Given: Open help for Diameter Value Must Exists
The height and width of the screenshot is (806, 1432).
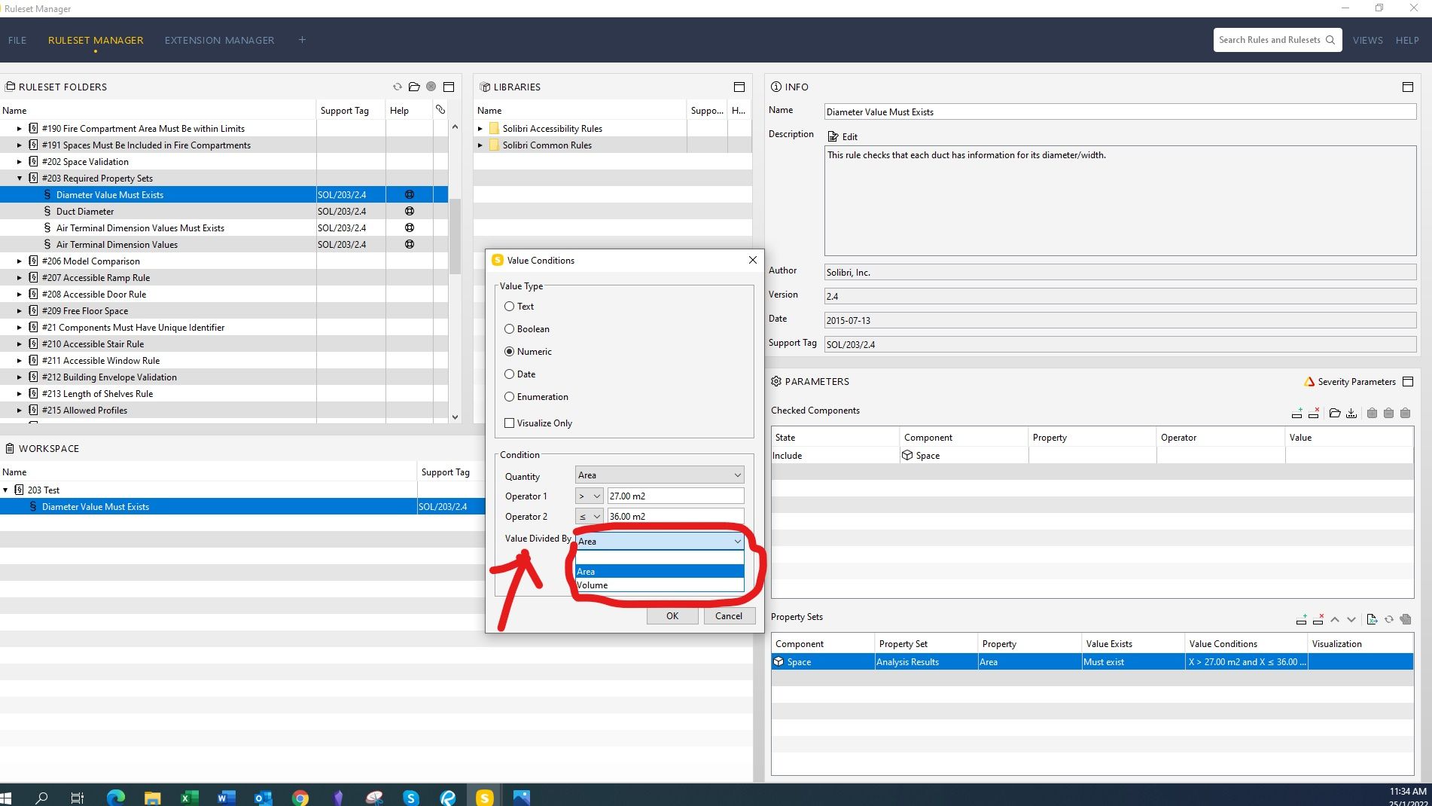Looking at the screenshot, I should tap(410, 194).
